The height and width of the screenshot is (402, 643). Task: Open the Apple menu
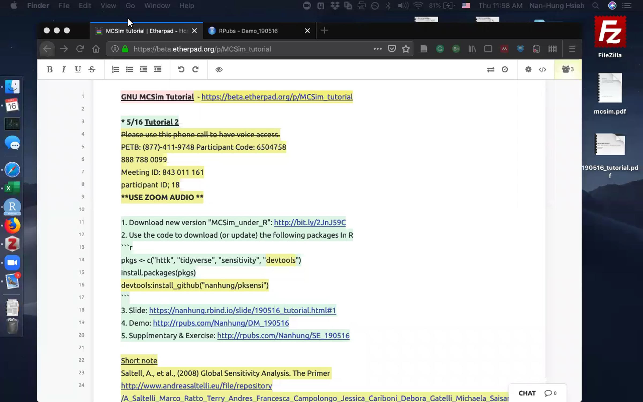point(14,5)
